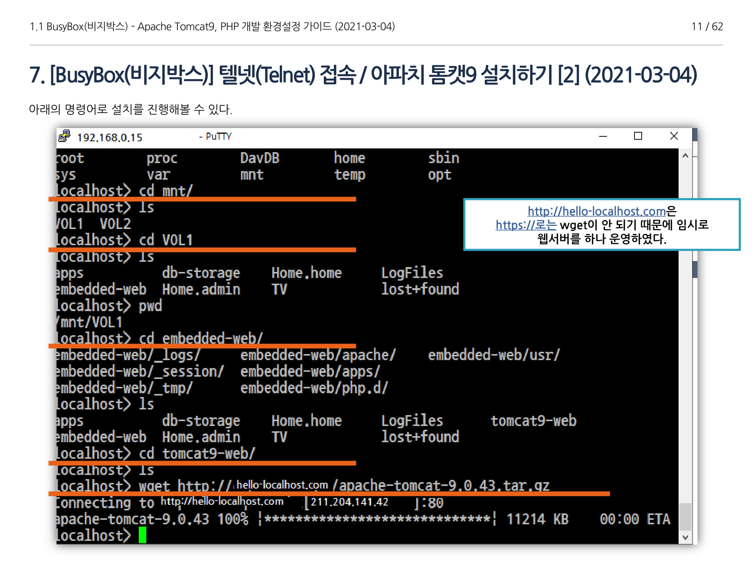
Task: Click the document header title text
Action: coord(212,26)
